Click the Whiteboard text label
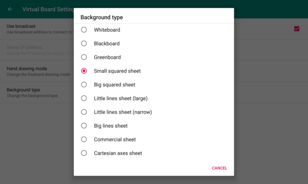This screenshot has width=308, height=184. click(107, 30)
